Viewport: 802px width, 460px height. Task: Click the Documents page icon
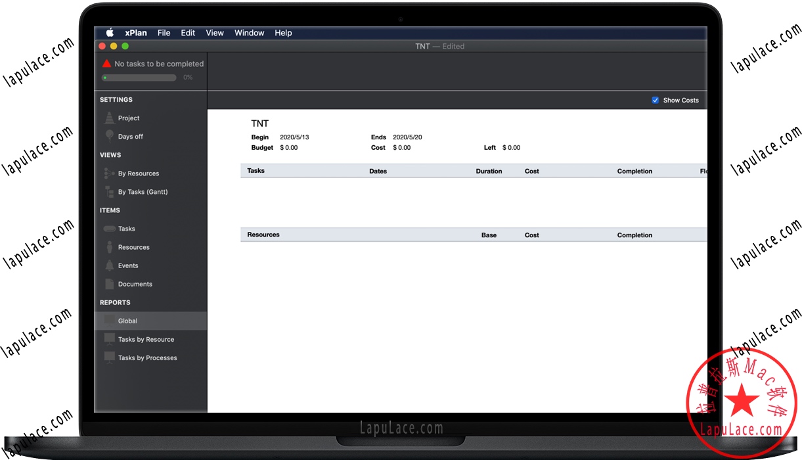pyautogui.click(x=109, y=284)
